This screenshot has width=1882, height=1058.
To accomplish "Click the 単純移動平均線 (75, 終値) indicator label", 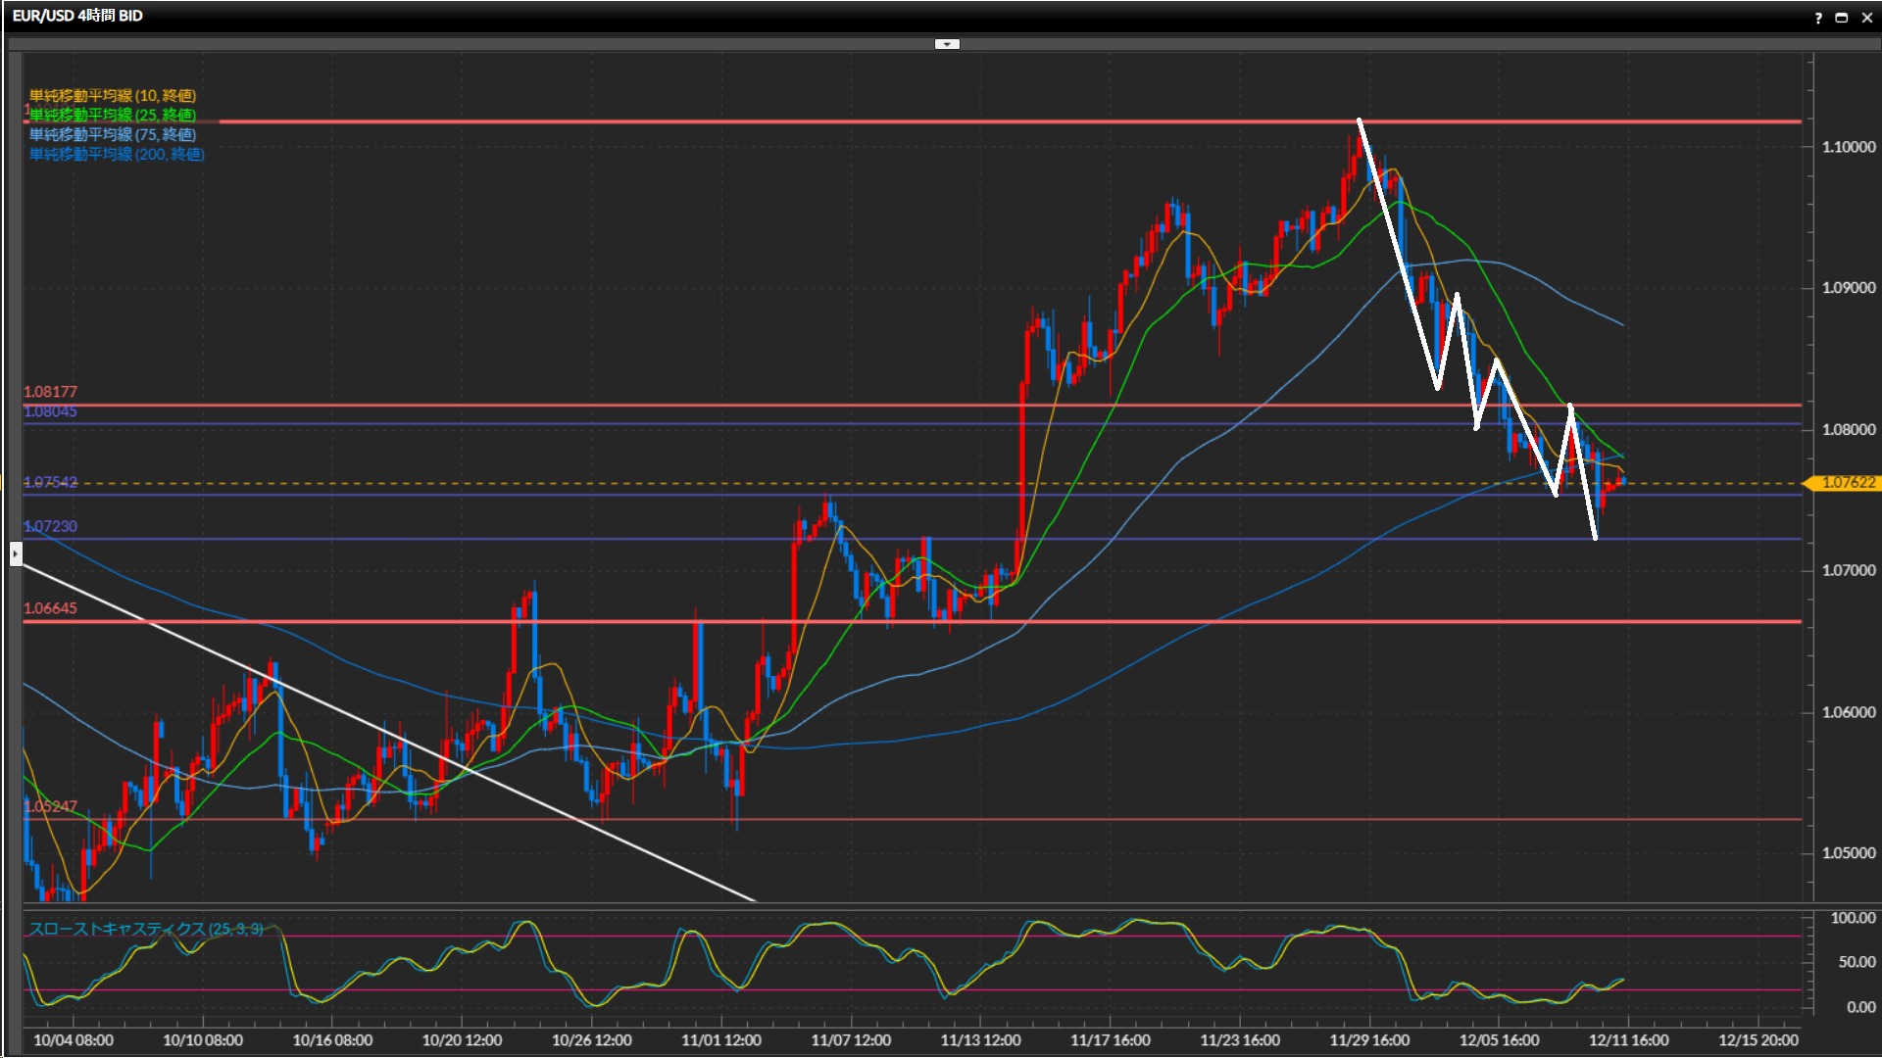I will click(x=112, y=134).
